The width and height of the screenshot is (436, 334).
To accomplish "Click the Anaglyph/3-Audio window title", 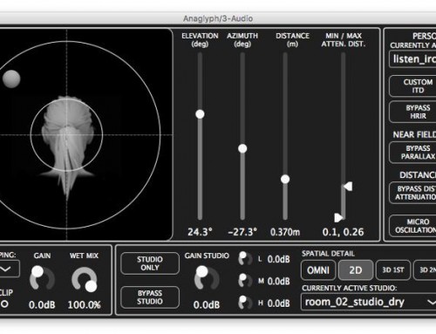I will click(x=218, y=18).
